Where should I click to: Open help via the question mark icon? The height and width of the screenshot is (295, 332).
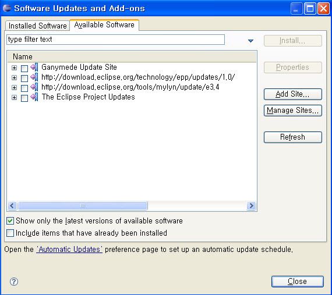(x=14, y=282)
